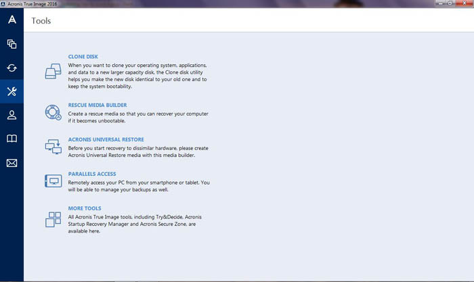Open the Account person icon
Viewport: 474px width, 282px height.
(x=12, y=115)
